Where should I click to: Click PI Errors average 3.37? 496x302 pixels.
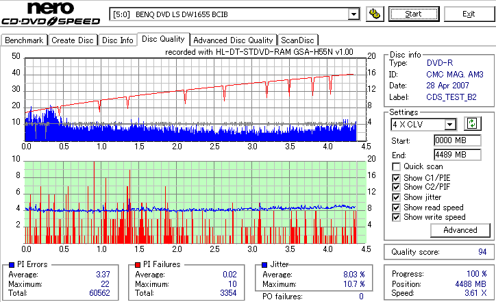point(103,275)
